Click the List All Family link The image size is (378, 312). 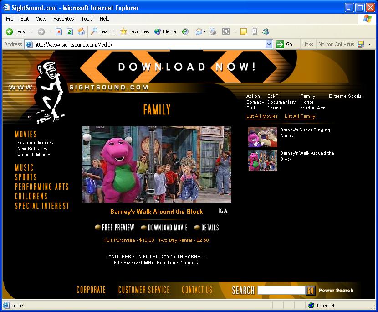pyautogui.click(x=300, y=116)
